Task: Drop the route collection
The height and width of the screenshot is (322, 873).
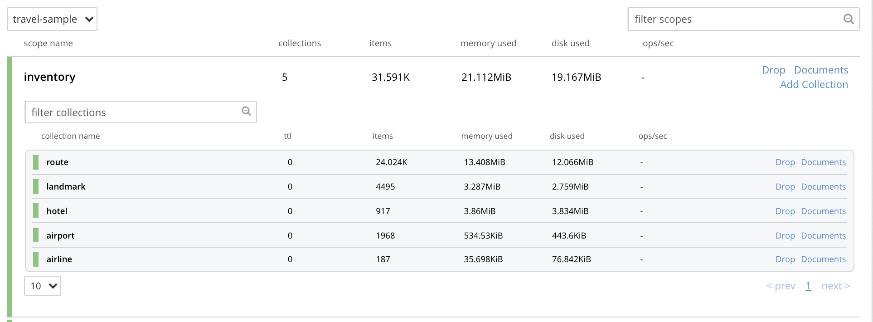Action: click(x=785, y=162)
